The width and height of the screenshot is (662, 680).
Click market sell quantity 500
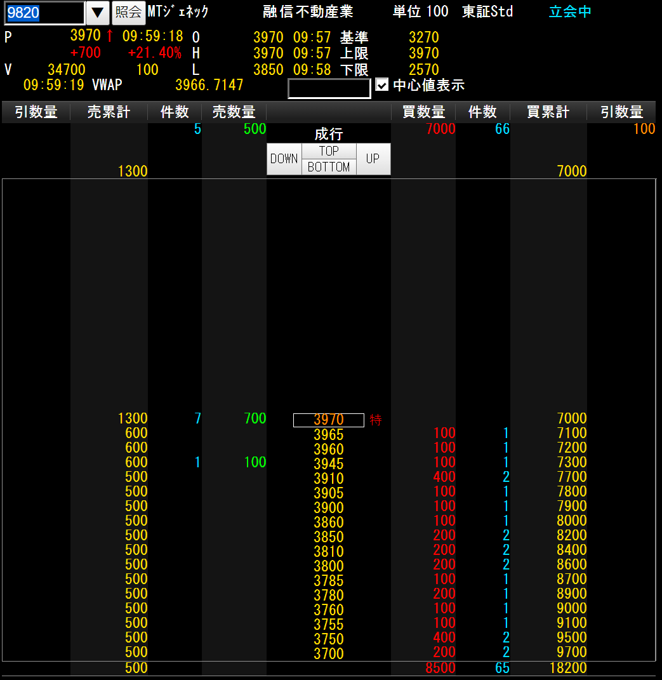point(255,129)
